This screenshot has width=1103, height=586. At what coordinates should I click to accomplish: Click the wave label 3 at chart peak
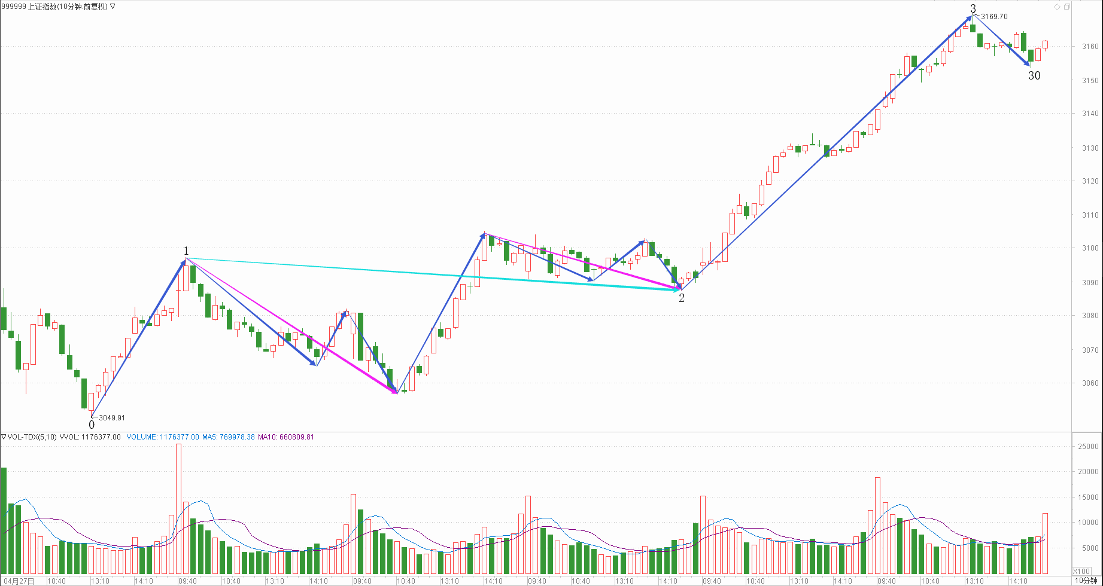click(973, 8)
